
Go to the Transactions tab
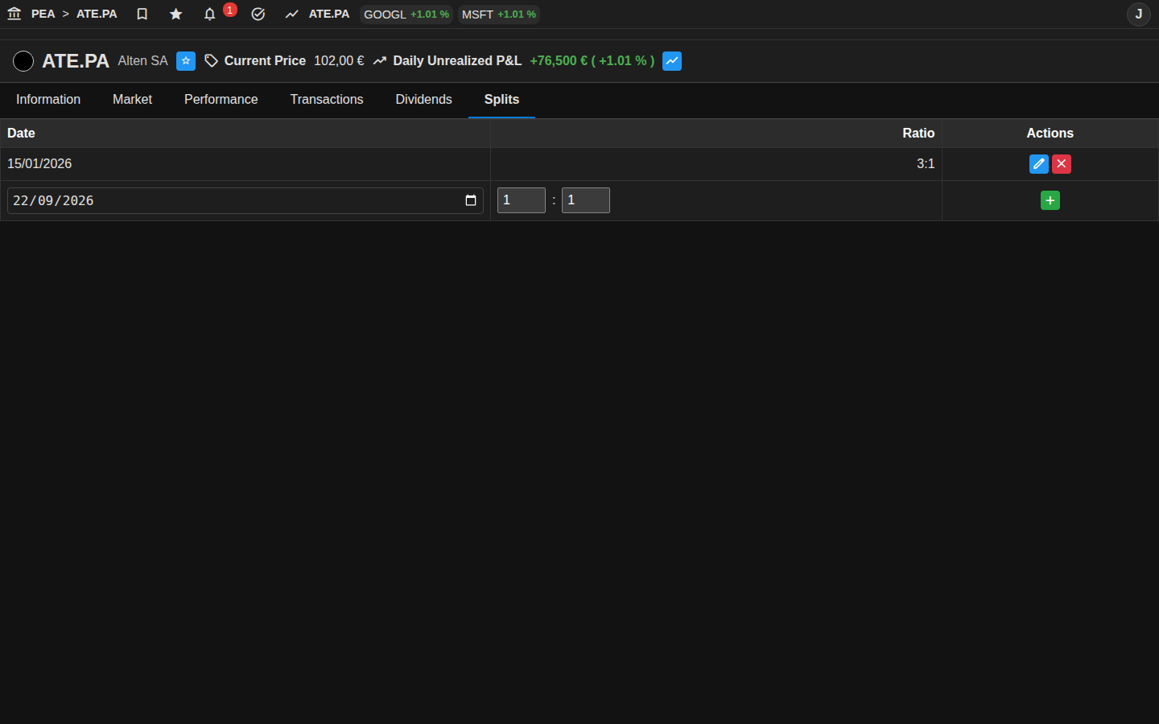tap(327, 100)
